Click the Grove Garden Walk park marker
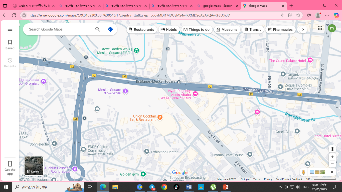 [x=136, y=50]
